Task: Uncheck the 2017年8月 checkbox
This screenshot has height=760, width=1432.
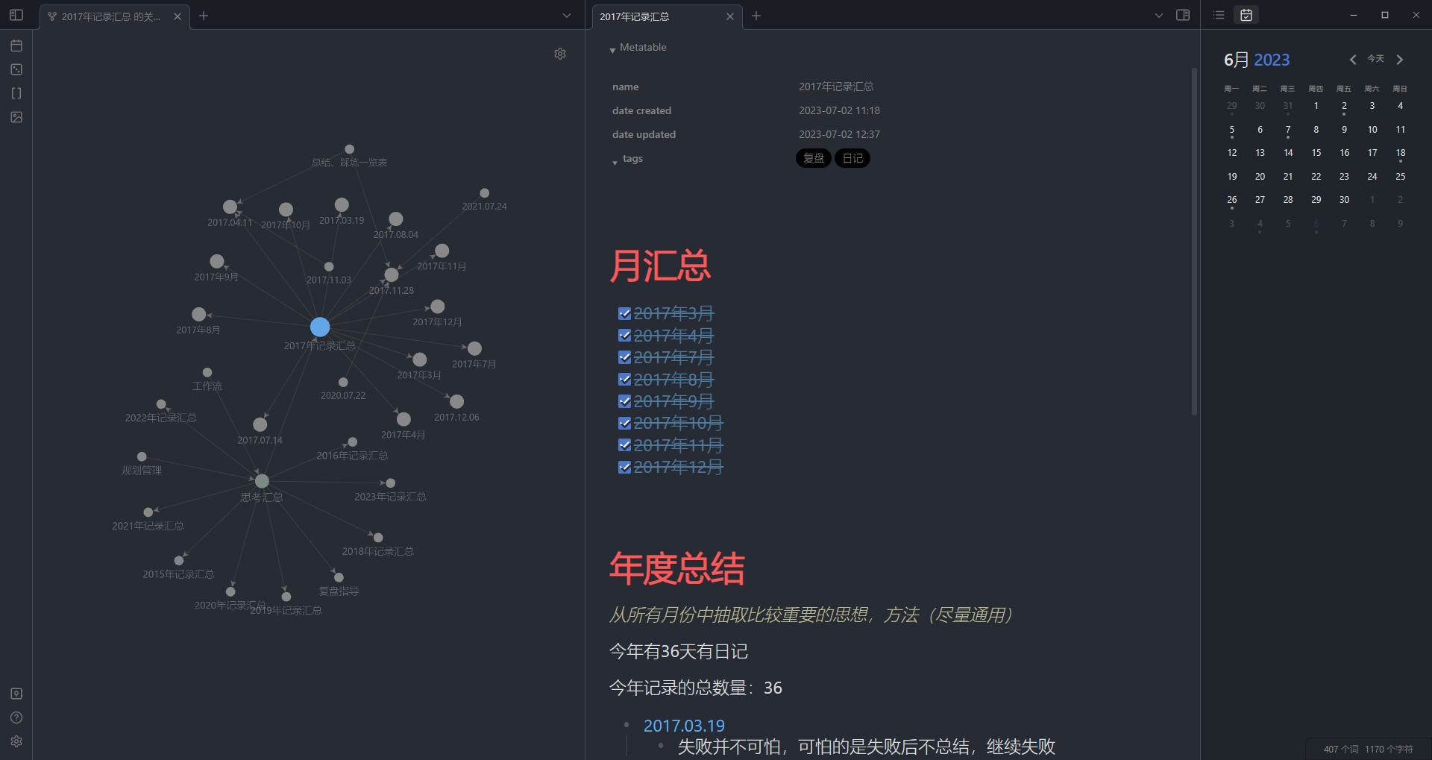Action: [625, 380]
